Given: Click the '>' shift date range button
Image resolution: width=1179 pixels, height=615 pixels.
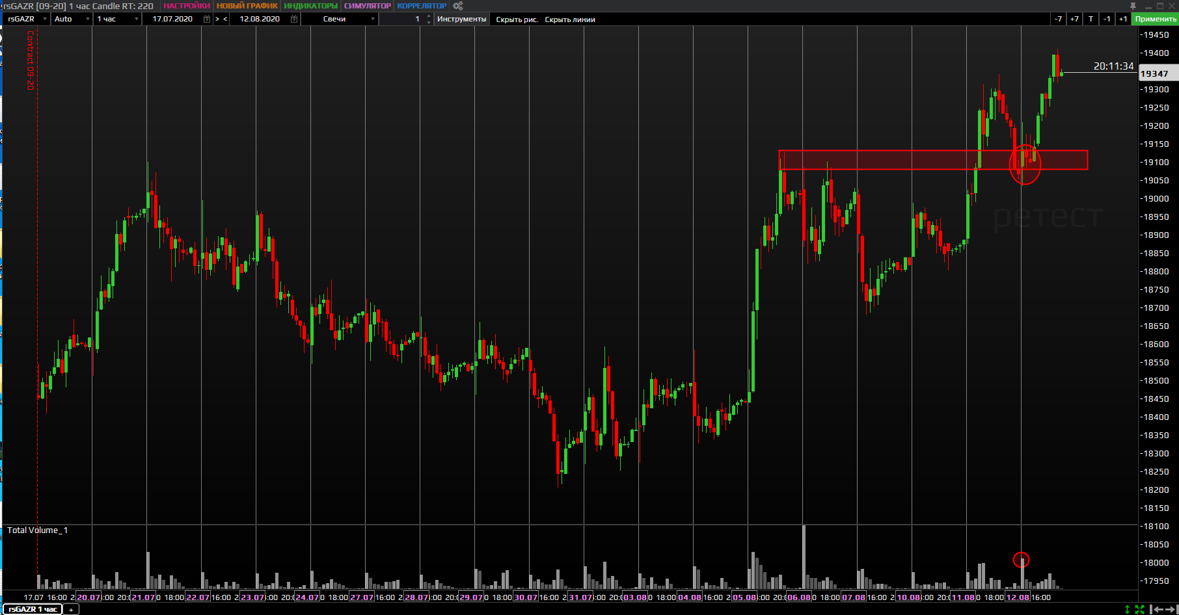Looking at the screenshot, I should point(218,19).
